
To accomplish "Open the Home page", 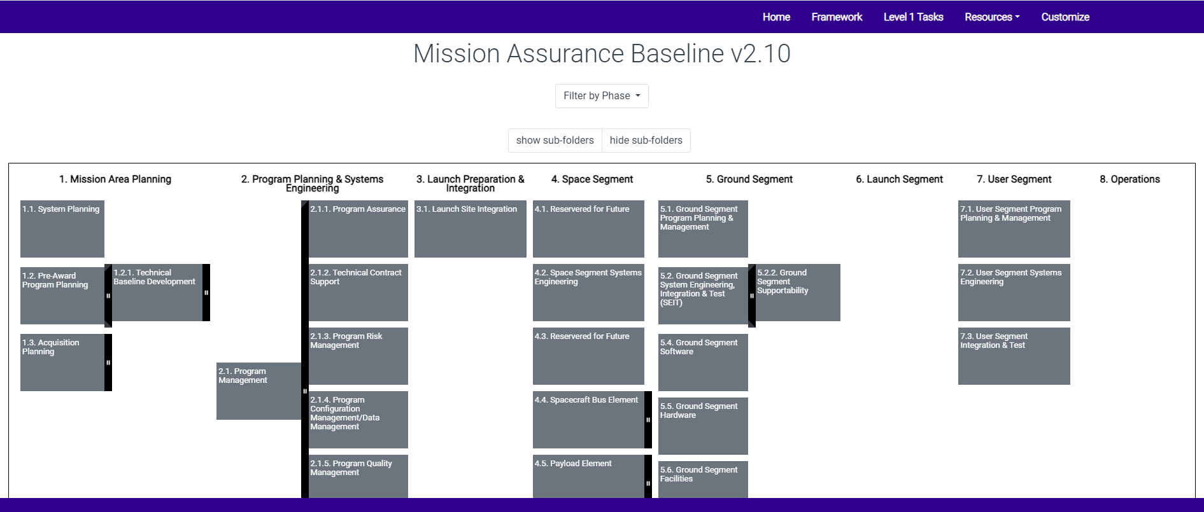I will (776, 17).
